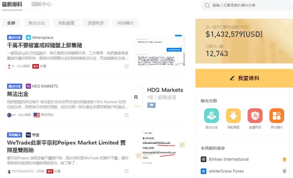Click the rank 2 badge

(x=284, y=171)
